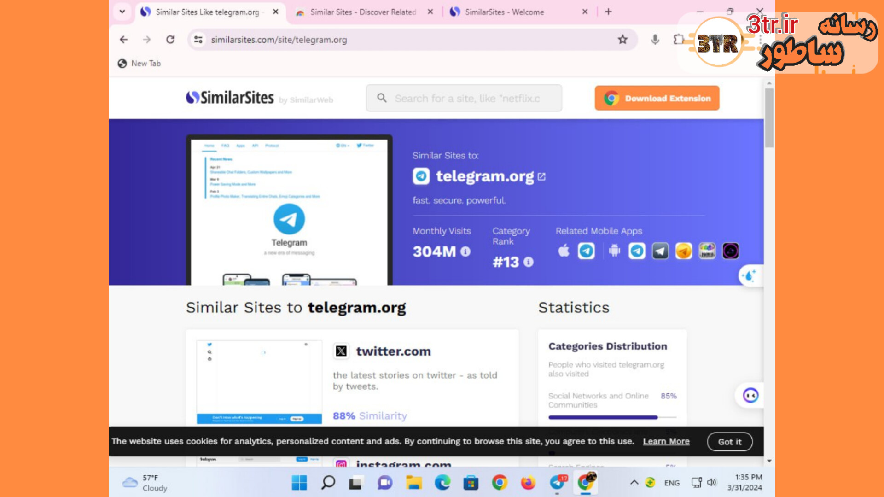
Task: Click the Android platform icon under Related Mobile Apps
Action: [x=614, y=251]
